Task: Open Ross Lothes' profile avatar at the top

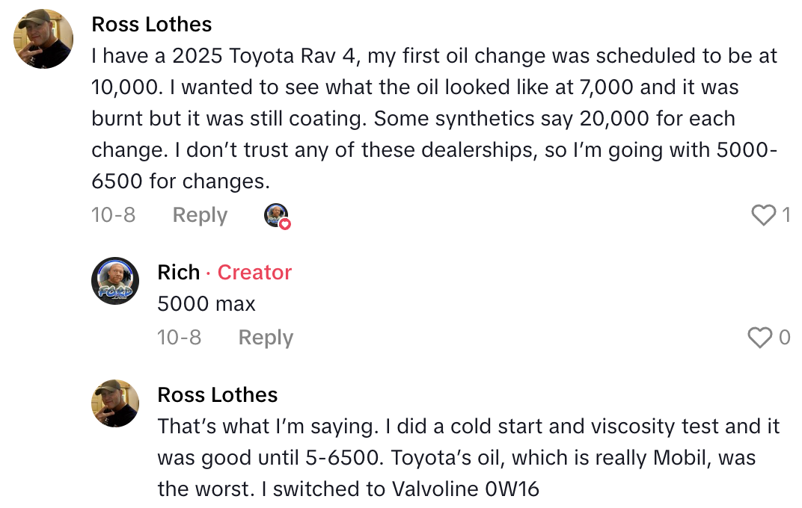Action: pyautogui.click(x=43, y=38)
